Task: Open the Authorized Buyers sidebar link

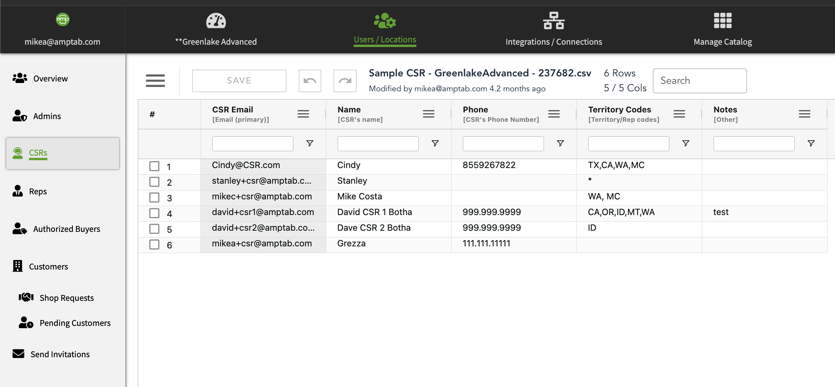Action: pyautogui.click(x=67, y=229)
